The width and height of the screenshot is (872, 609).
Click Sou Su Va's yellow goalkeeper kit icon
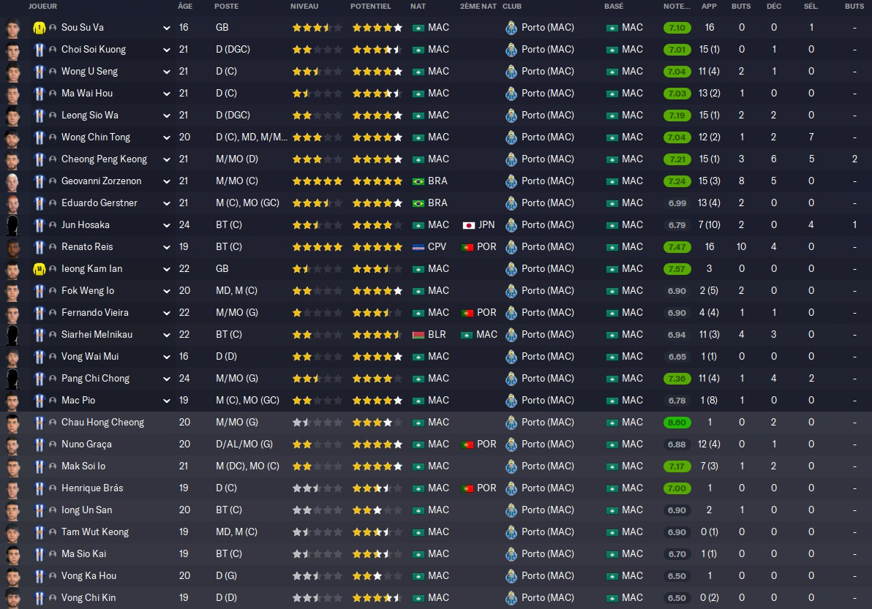(39, 27)
